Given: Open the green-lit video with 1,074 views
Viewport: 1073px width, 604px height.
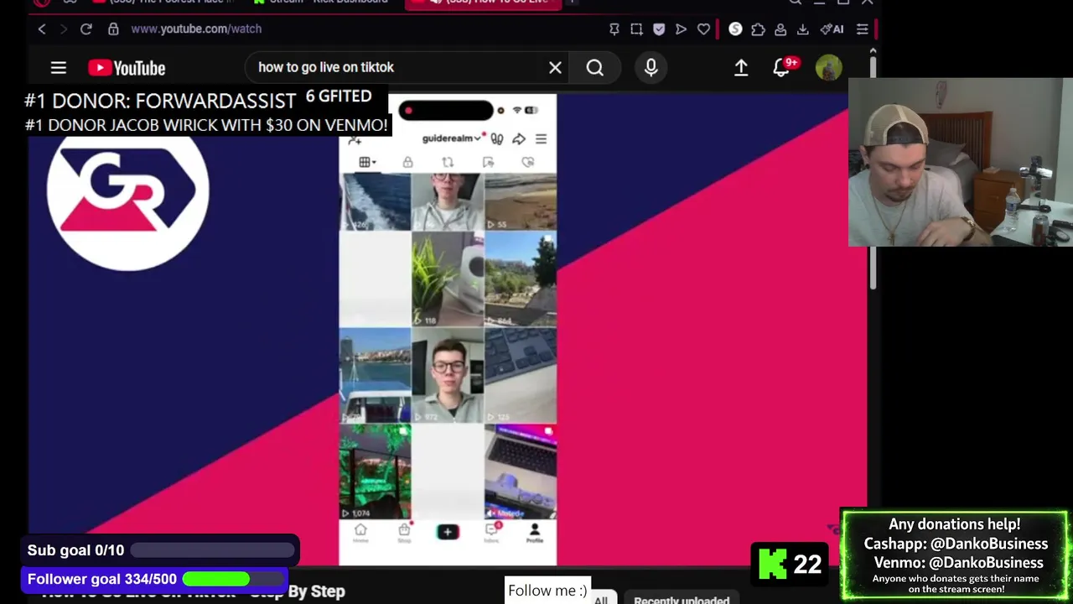Looking at the screenshot, I should pyautogui.click(x=376, y=471).
